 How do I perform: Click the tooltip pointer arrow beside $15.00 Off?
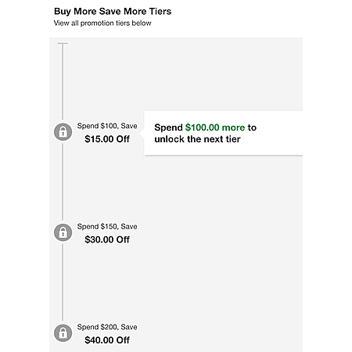(x=142, y=134)
